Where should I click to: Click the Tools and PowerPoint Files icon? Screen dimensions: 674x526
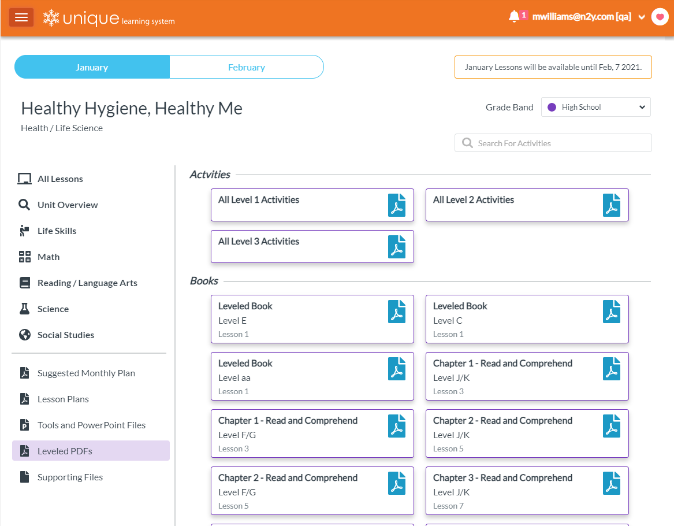coord(24,425)
